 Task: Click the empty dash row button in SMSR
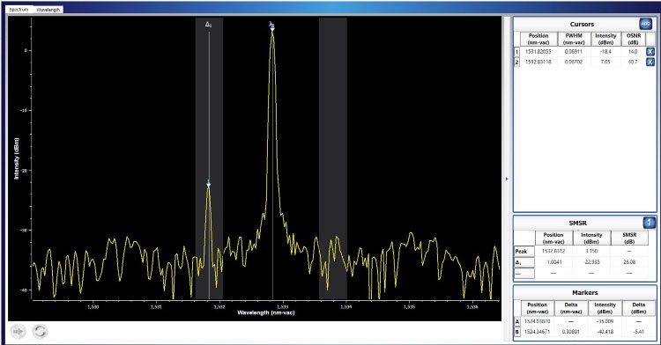524,273
